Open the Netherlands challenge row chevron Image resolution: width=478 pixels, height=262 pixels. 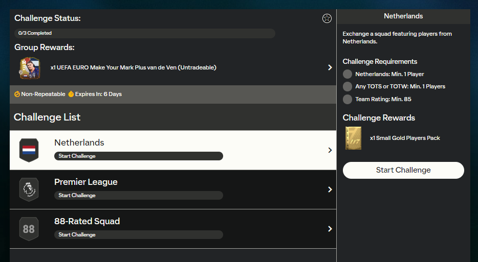(330, 150)
